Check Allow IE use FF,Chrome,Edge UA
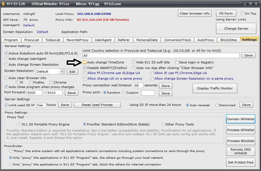This screenshot has width=261, height=171. tap(152, 73)
